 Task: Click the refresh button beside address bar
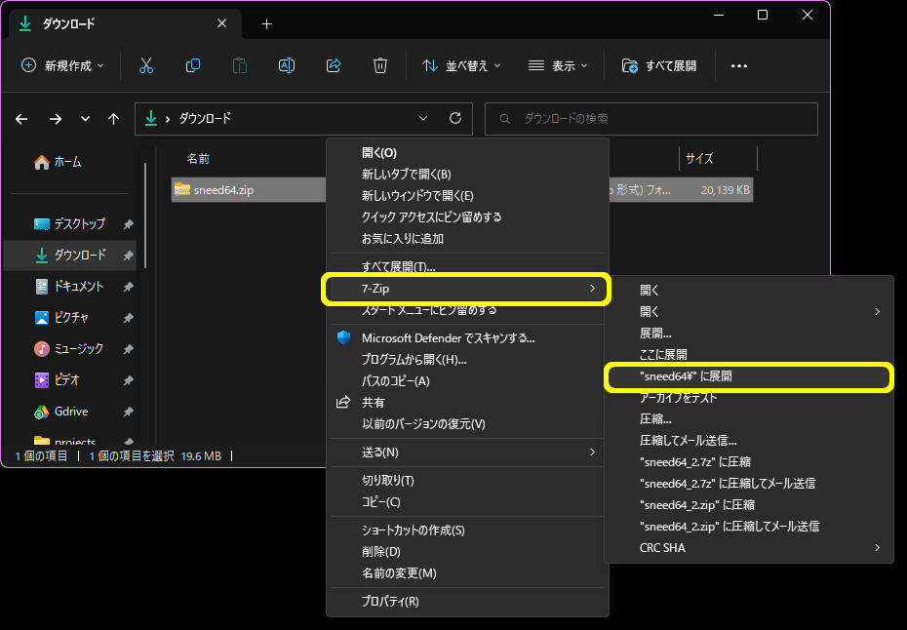[454, 118]
